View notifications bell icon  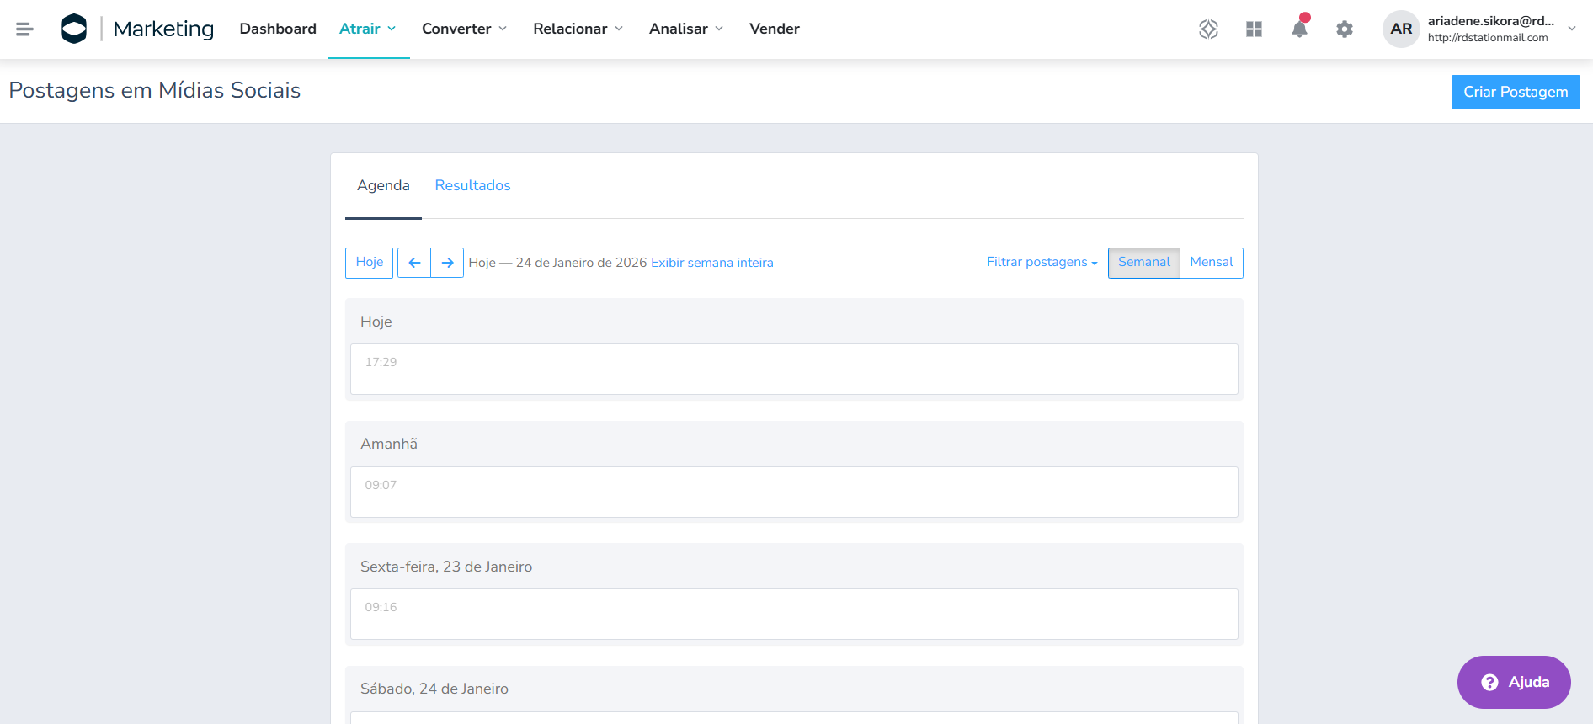point(1299,29)
